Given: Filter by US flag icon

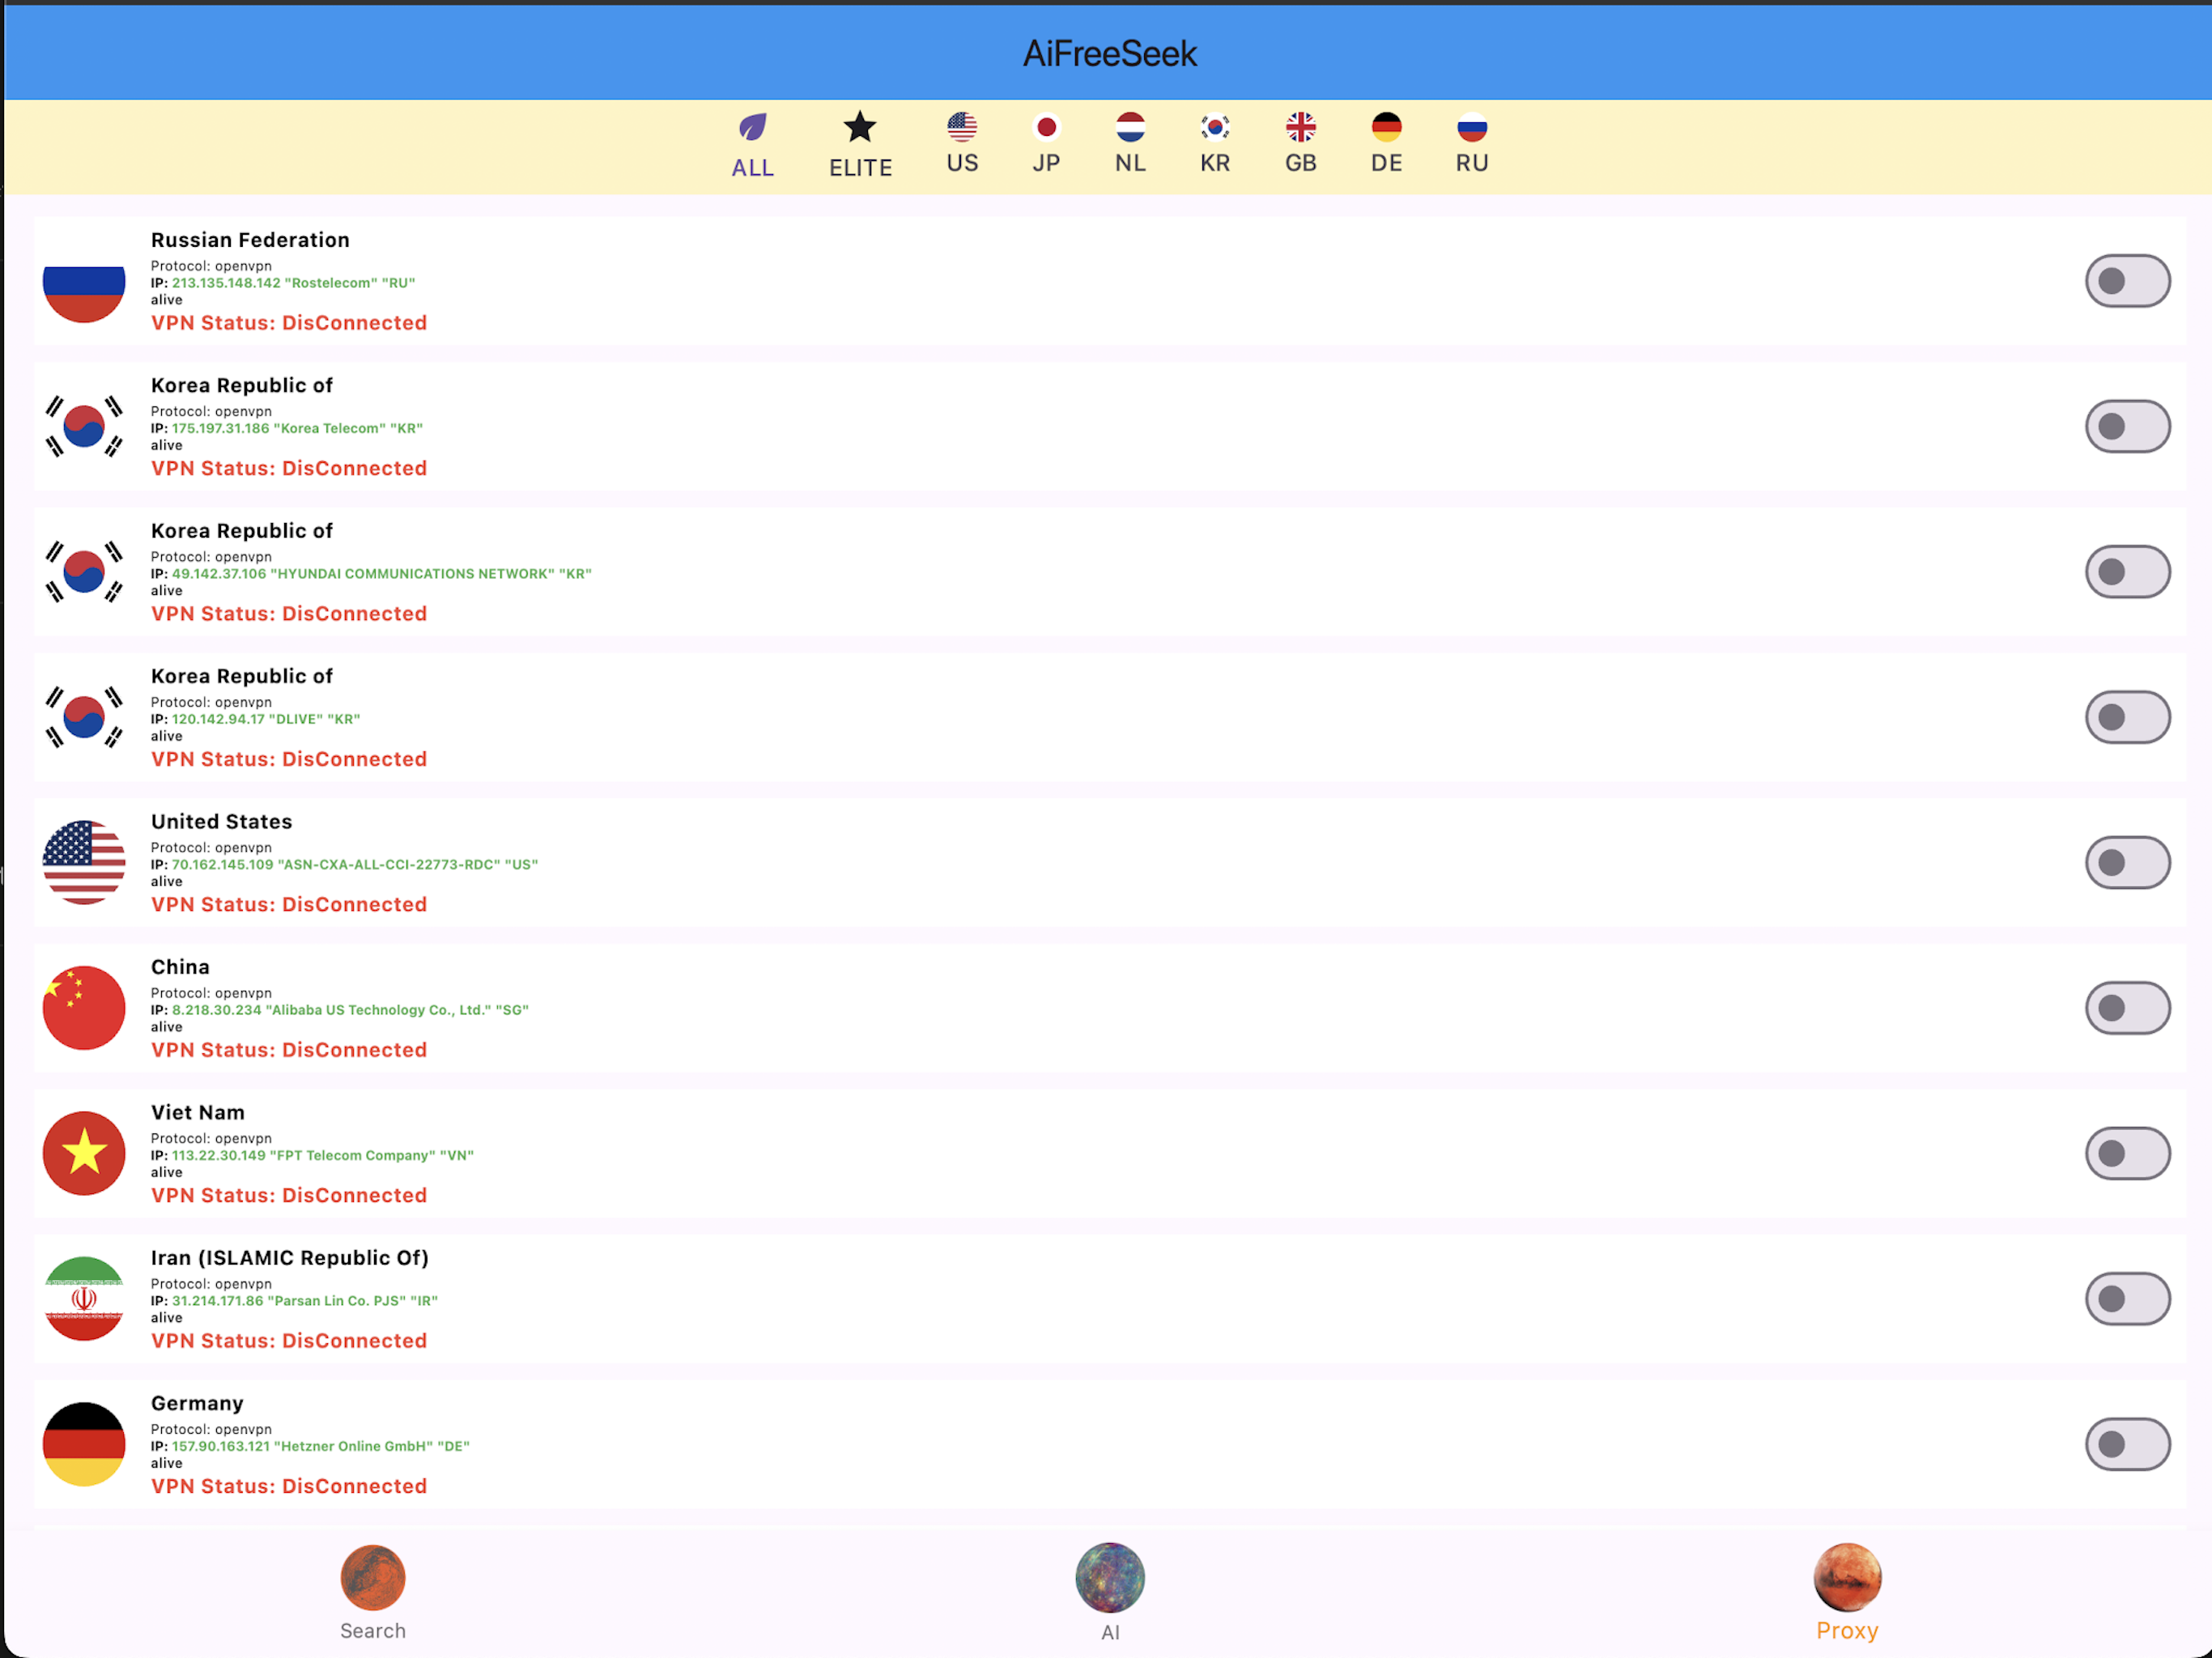Looking at the screenshot, I should [962, 127].
